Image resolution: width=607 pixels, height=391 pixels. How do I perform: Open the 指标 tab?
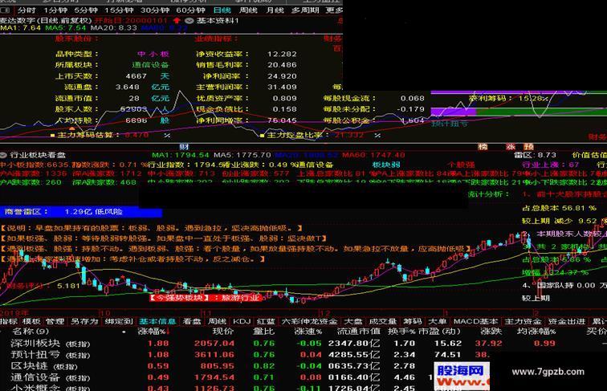9,321
